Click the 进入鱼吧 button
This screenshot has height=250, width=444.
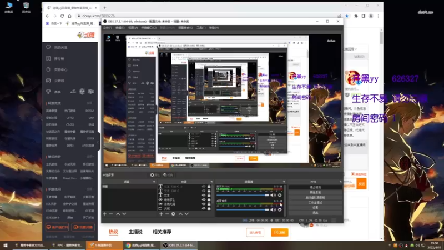tap(255, 232)
